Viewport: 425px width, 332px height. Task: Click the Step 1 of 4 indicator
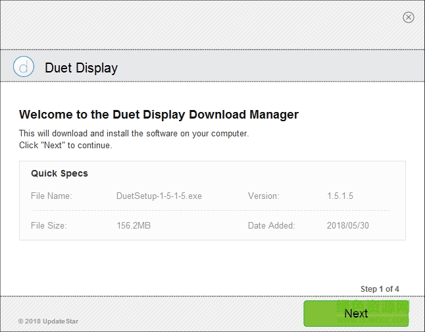tap(380, 289)
